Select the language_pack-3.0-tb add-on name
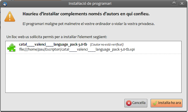This screenshot has height=112, width=188. [53, 44]
